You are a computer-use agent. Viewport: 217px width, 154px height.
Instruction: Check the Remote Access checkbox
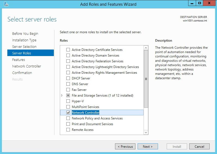coord(68,130)
